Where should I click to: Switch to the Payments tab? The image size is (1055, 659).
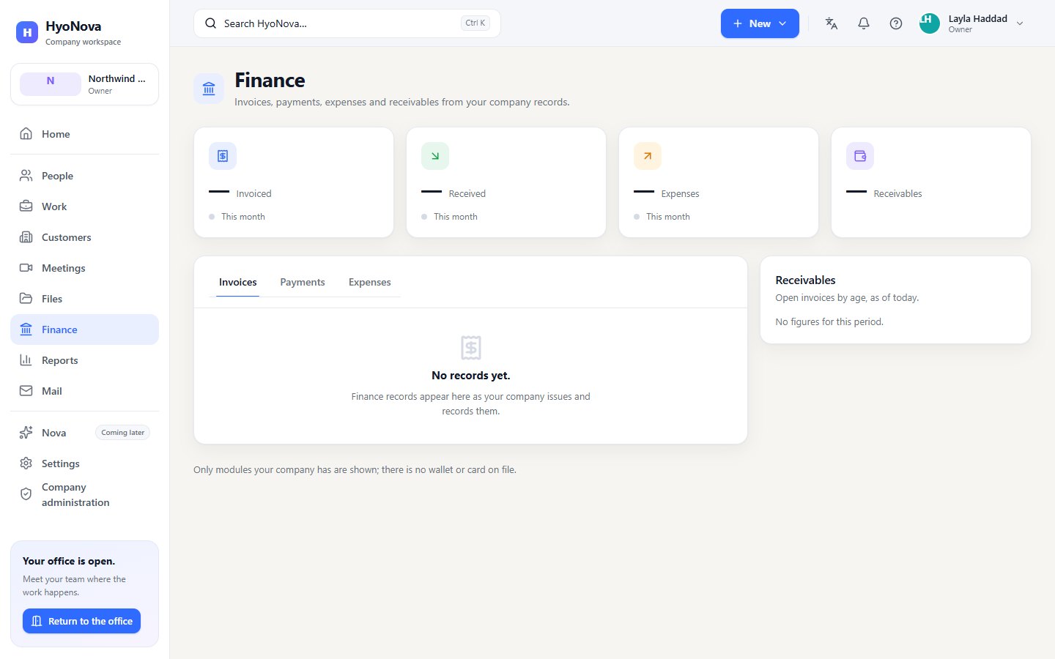(x=303, y=282)
